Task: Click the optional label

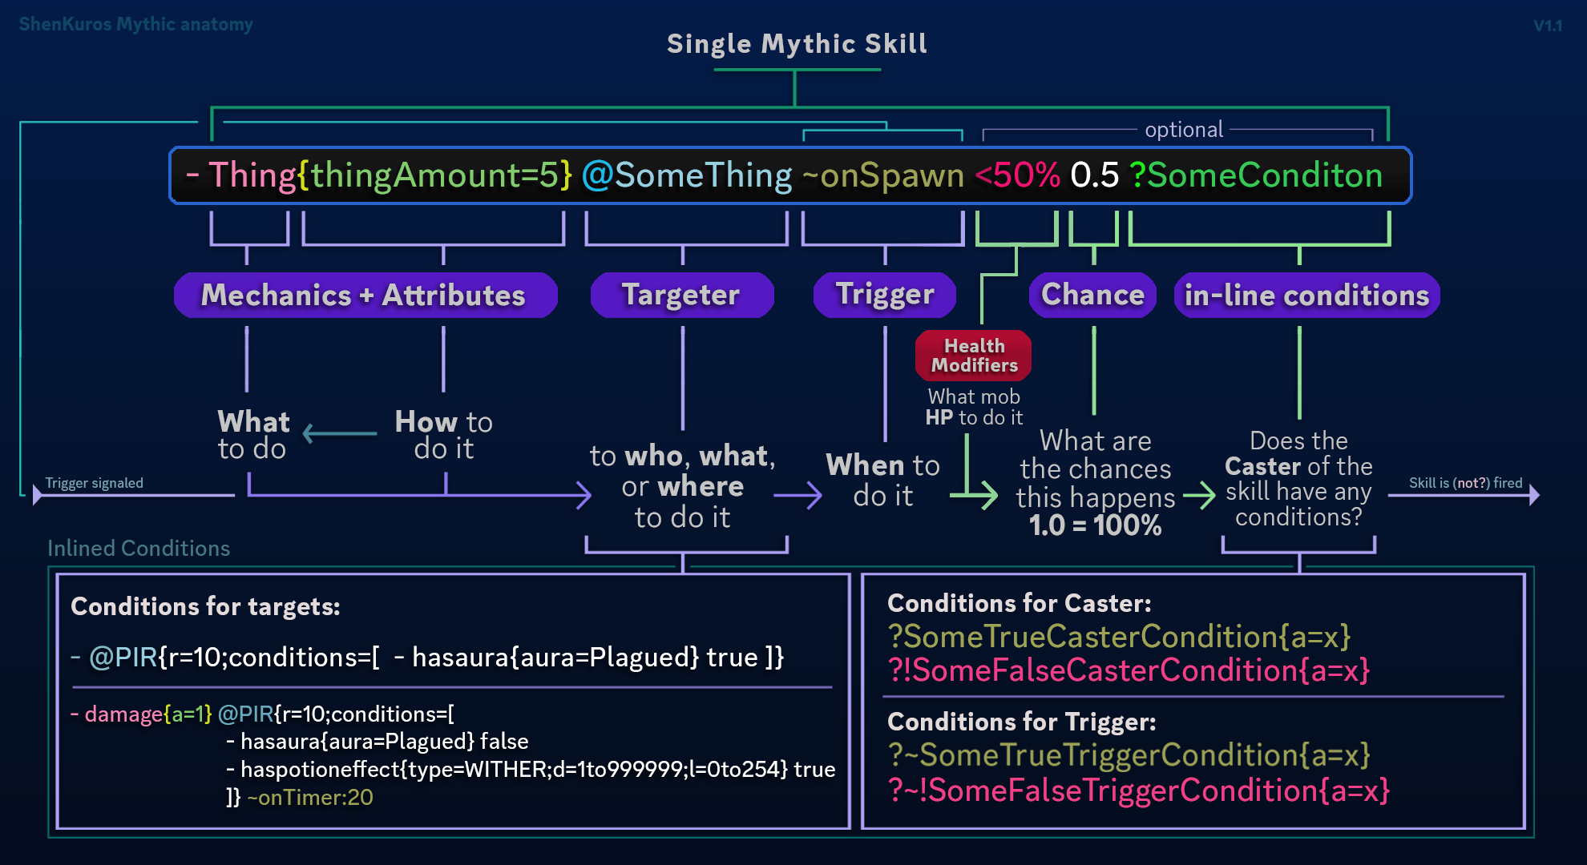Action: click(x=1184, y=130)
